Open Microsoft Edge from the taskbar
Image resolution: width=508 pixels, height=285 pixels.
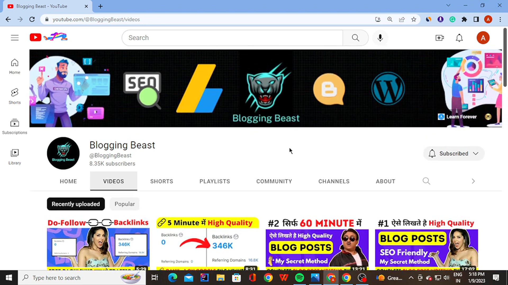pyautogui.click(x=173, y=278)
